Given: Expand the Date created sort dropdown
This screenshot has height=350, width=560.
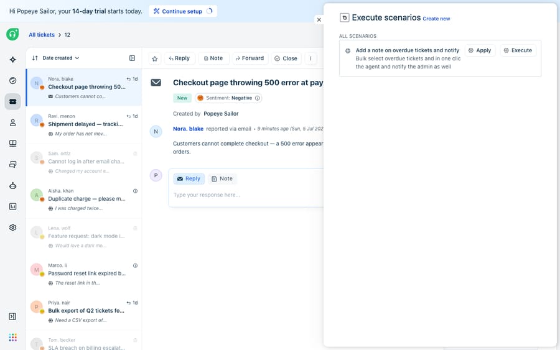Looking at the screenshot, I should tap(61, 58).
